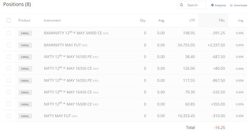Tick the checkbox for BANKNIFTY 34900 CE
The image size is (250, 133).
click(x=9, y=33)
